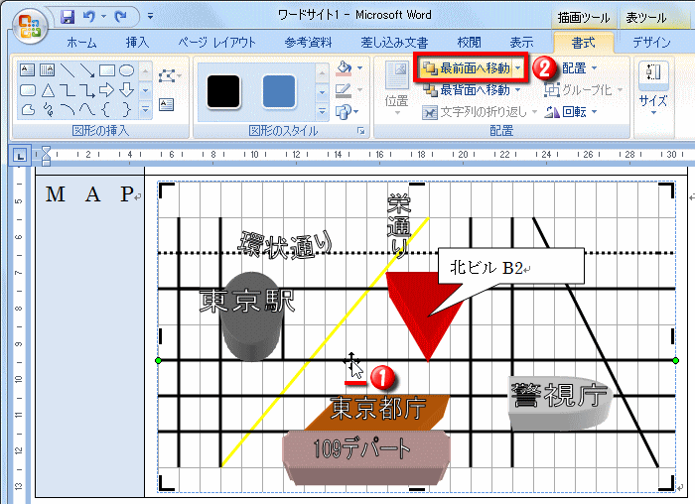Select the oval shape
The height and width of the screenshot is (504, 695).
pyautogui.click(x=127, y=70)
